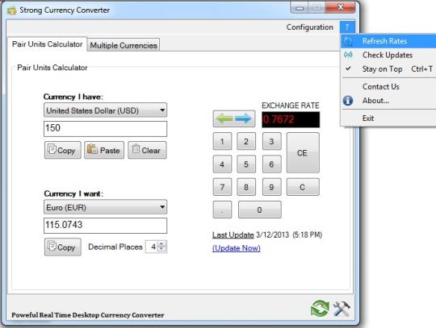The height and width of the screenshot is (328, 436).
Task: Select the Pair Units Calculator tab
Action: (x=48, y=44)
